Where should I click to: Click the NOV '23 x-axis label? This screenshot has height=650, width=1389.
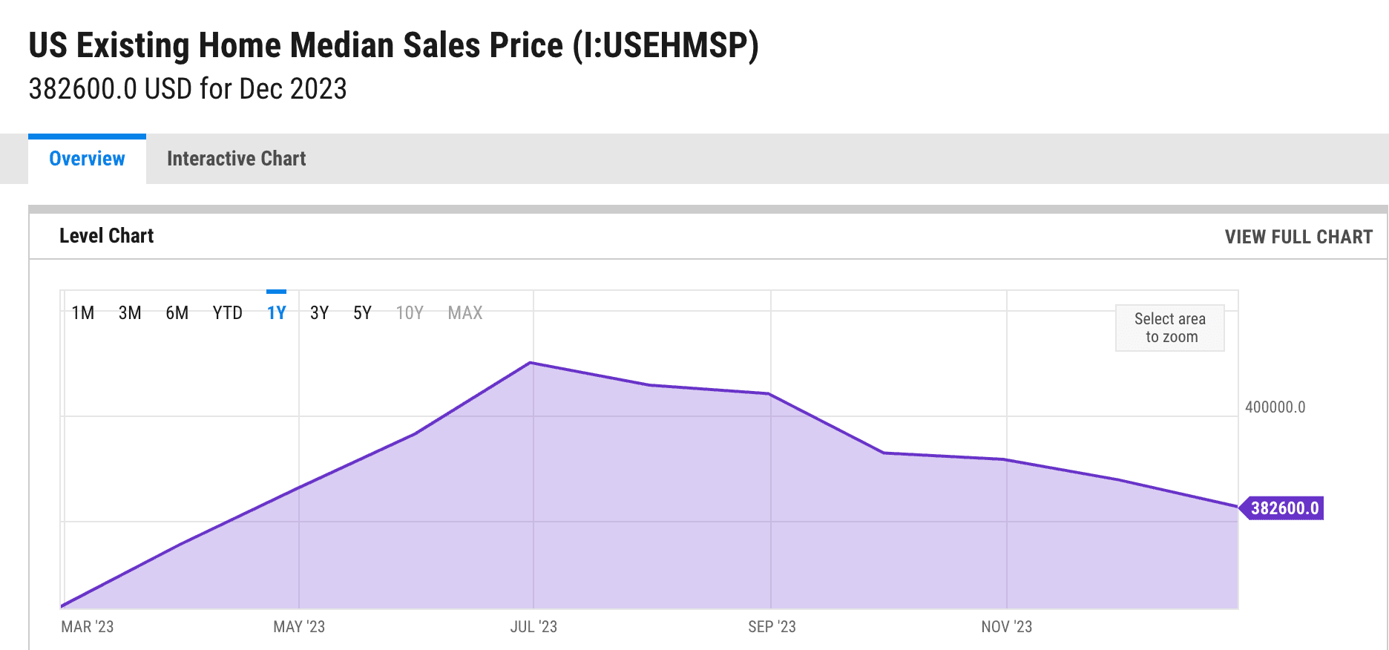(x=1006, y=627)
